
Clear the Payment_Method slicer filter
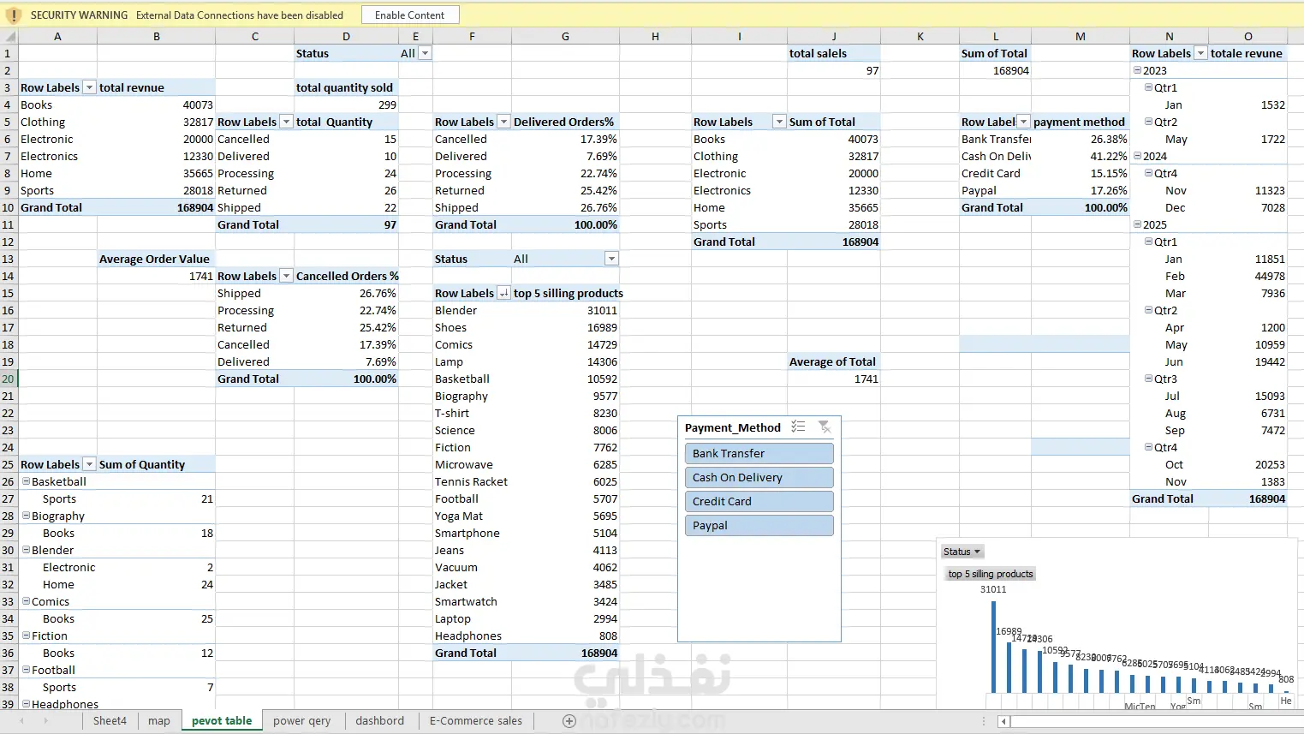point(824,427)
